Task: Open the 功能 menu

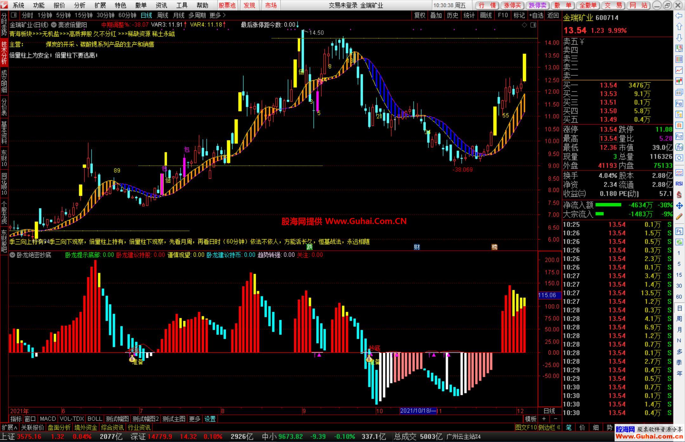Action: [39, 5]
